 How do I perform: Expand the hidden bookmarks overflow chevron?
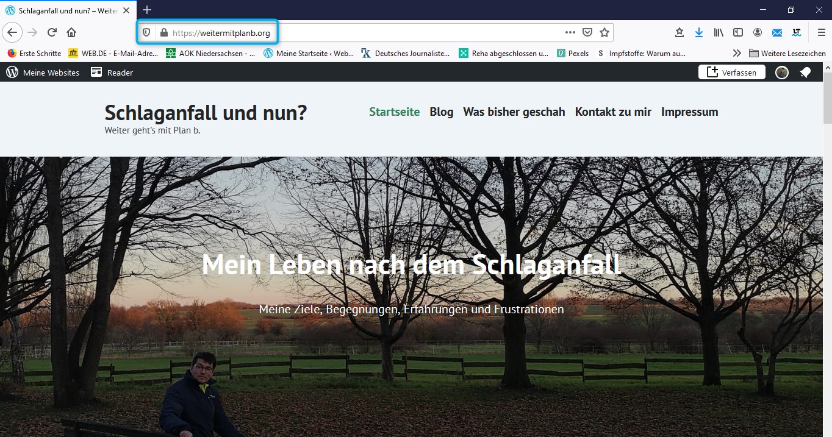[737, 53]
